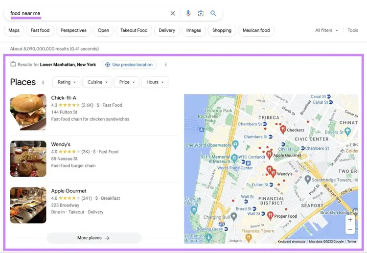
Task: Open the Price filter dropdown
Action: (127, 82)
